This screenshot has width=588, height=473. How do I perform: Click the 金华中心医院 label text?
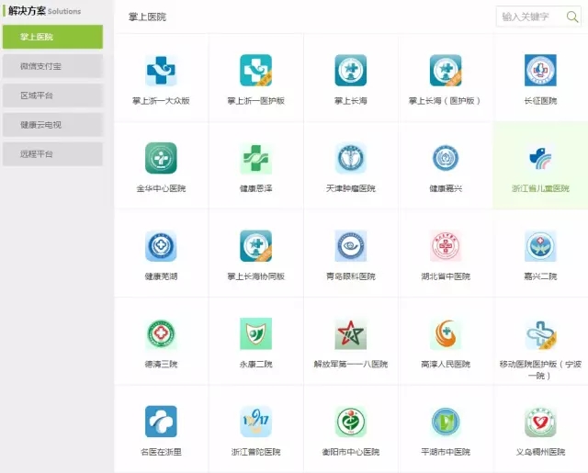pos(161,188)
